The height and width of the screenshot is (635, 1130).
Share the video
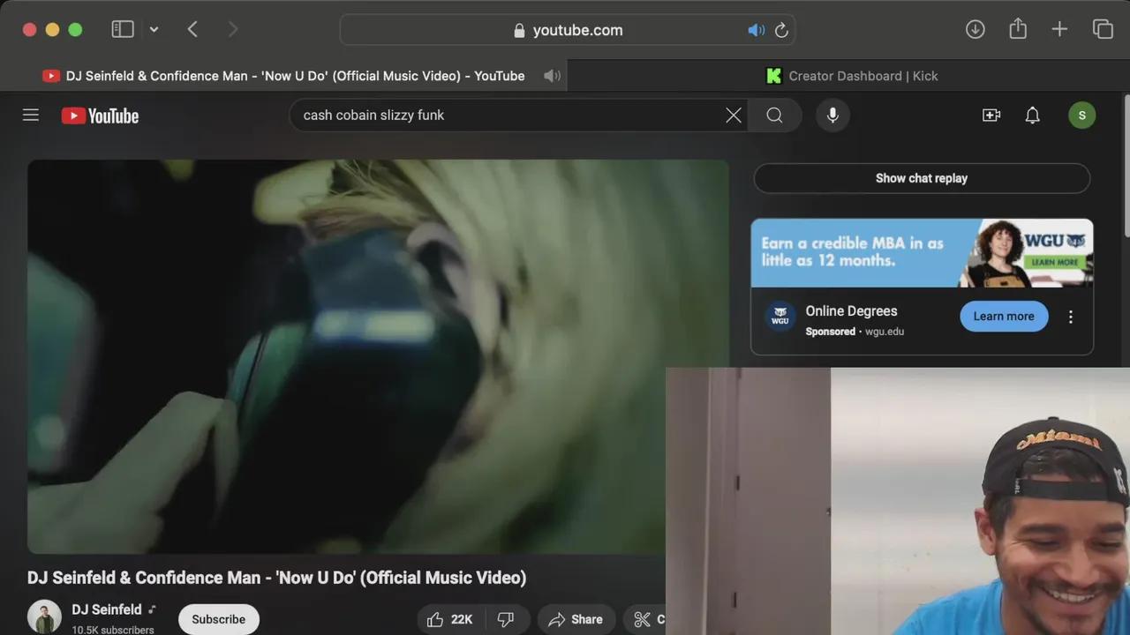pyautogui.click(x=576, y=619)
